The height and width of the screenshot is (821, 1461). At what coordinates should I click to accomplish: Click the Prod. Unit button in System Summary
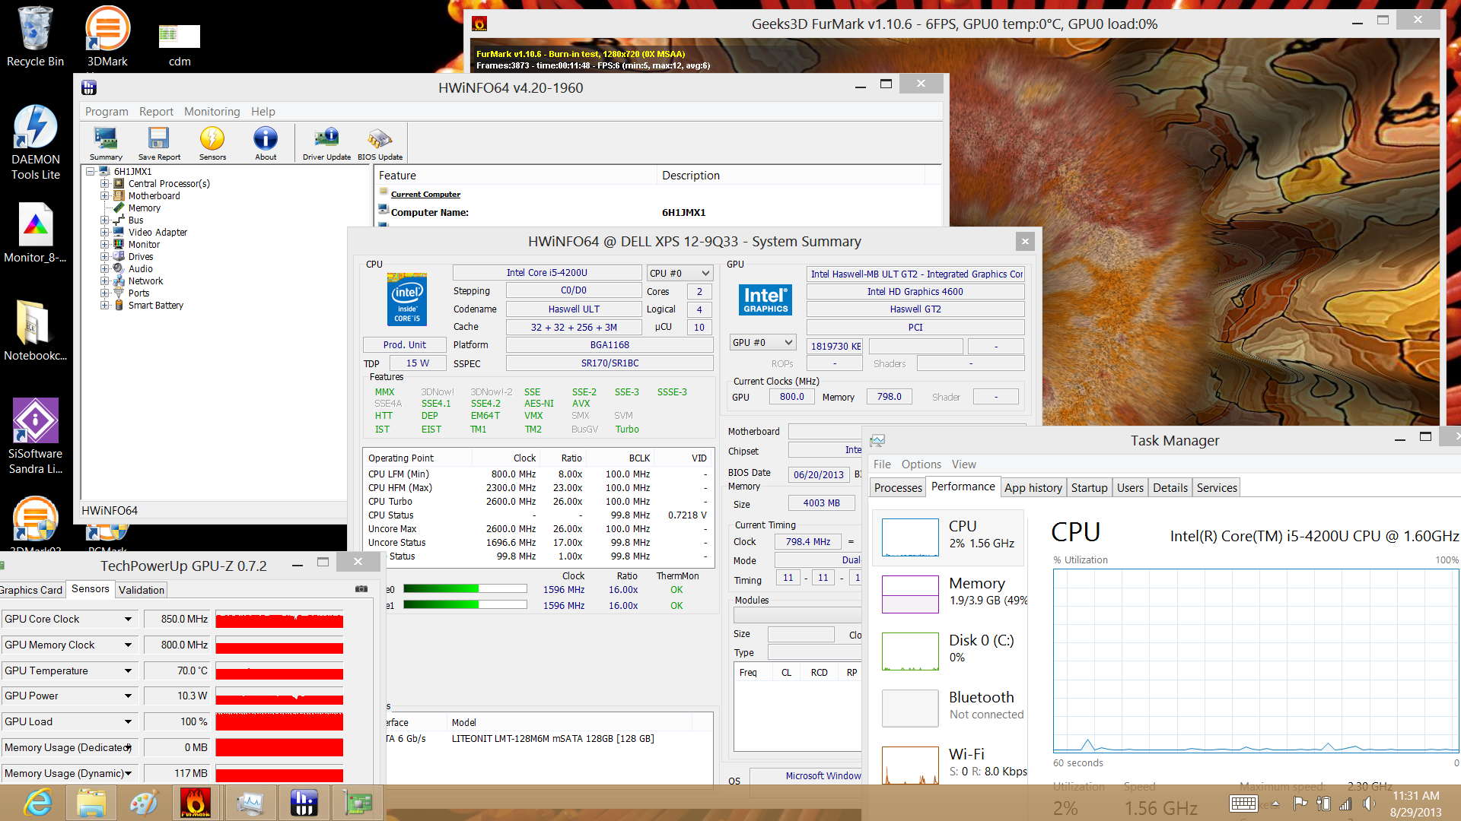404,345
